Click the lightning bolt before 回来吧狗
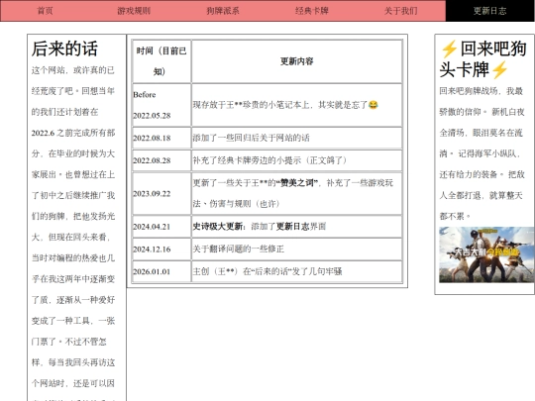 [x=449, y=50]
